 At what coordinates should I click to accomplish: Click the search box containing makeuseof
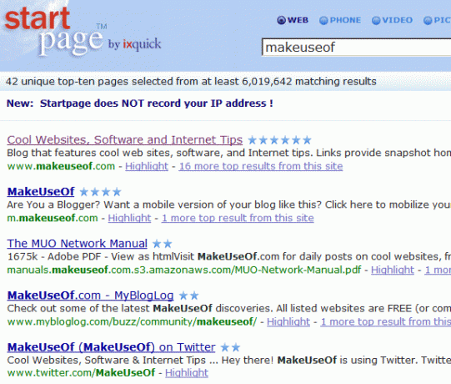pyautogui.click(x=356, y=48)
